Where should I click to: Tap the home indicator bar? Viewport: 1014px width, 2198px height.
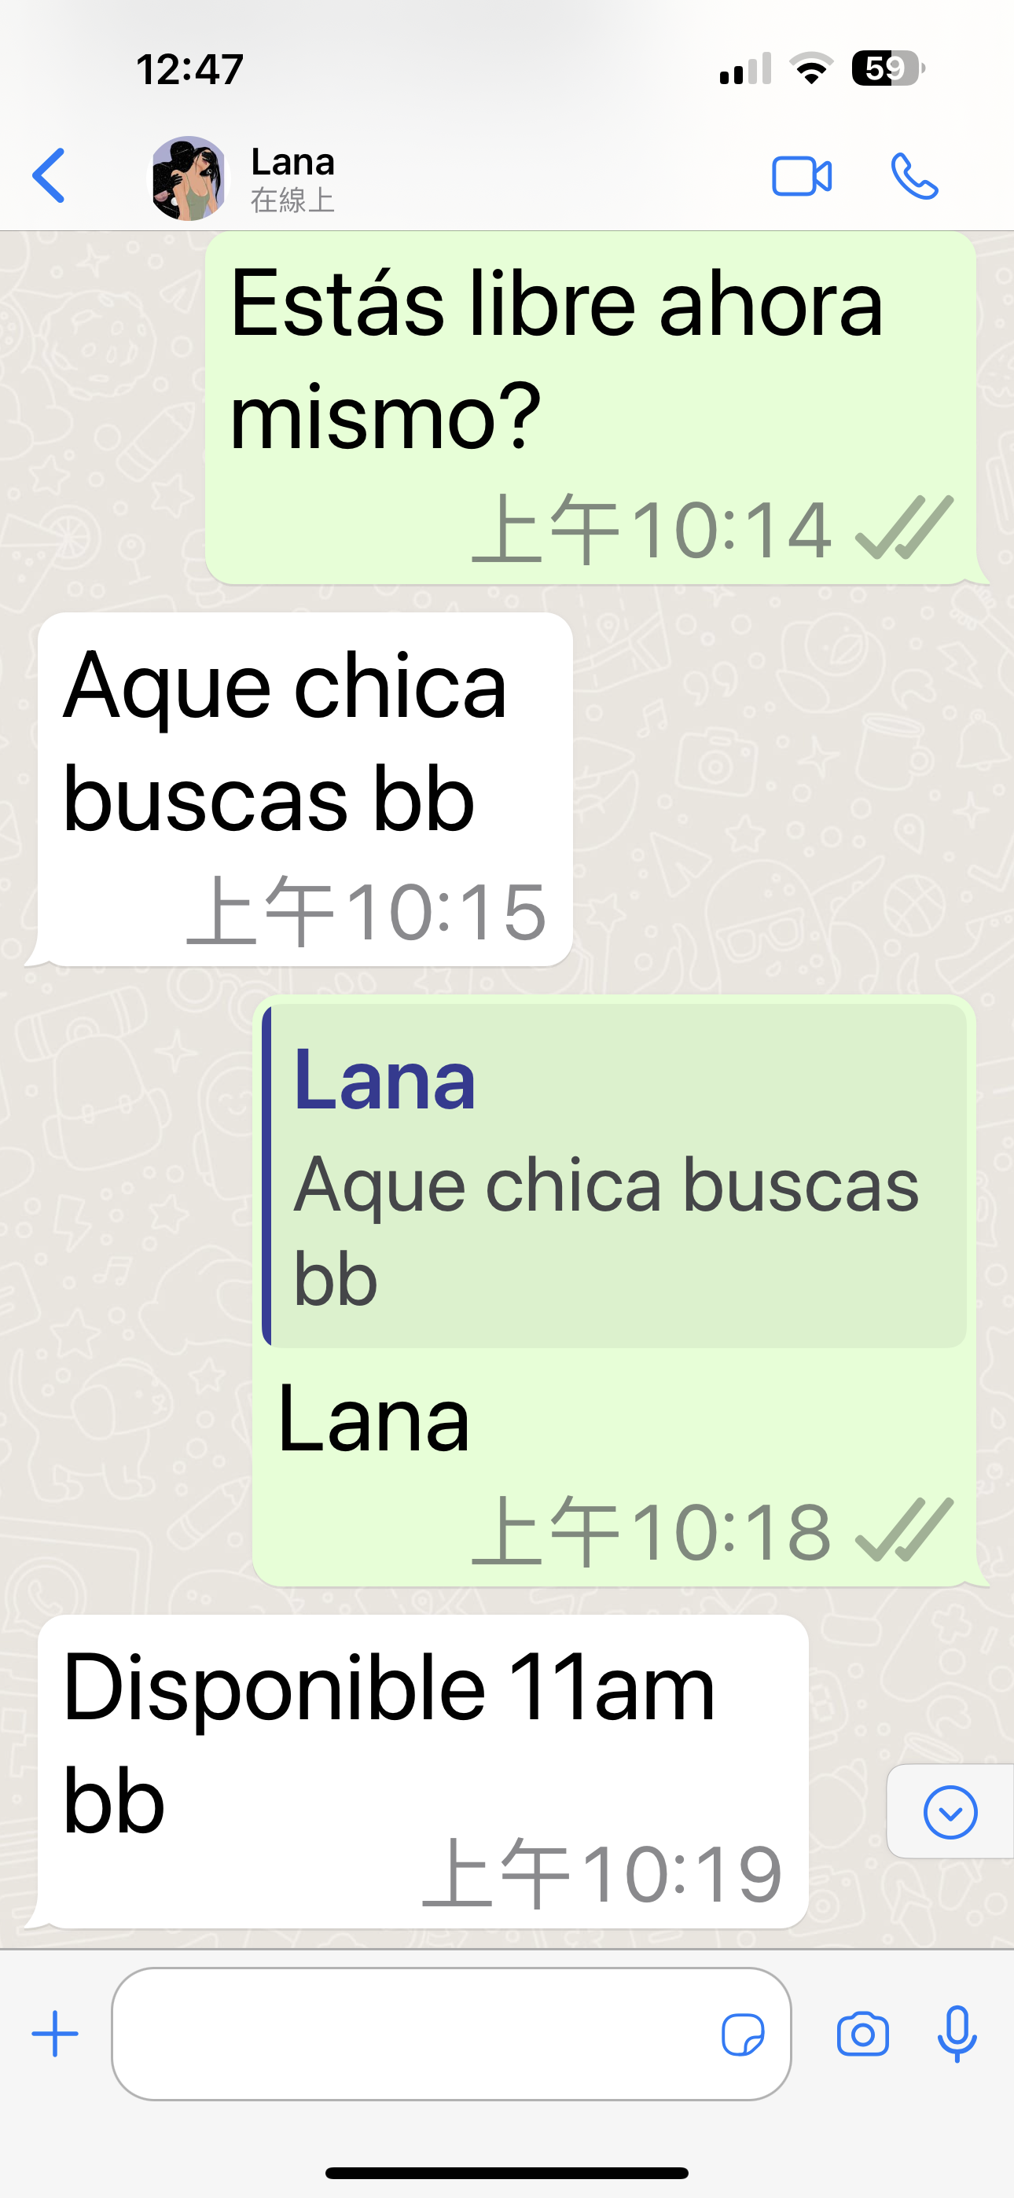point(507,2172)
